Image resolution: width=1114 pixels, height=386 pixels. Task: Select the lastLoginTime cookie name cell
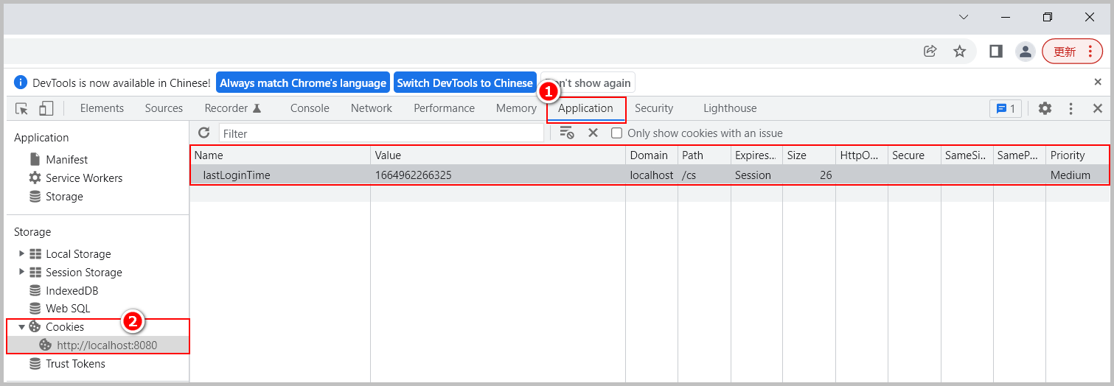(x=280, y=175)
